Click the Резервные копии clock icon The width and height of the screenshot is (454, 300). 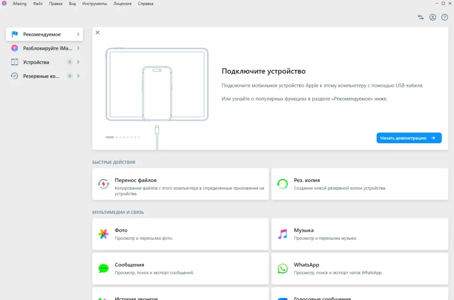pyautogui.click(x=15, y=76)
